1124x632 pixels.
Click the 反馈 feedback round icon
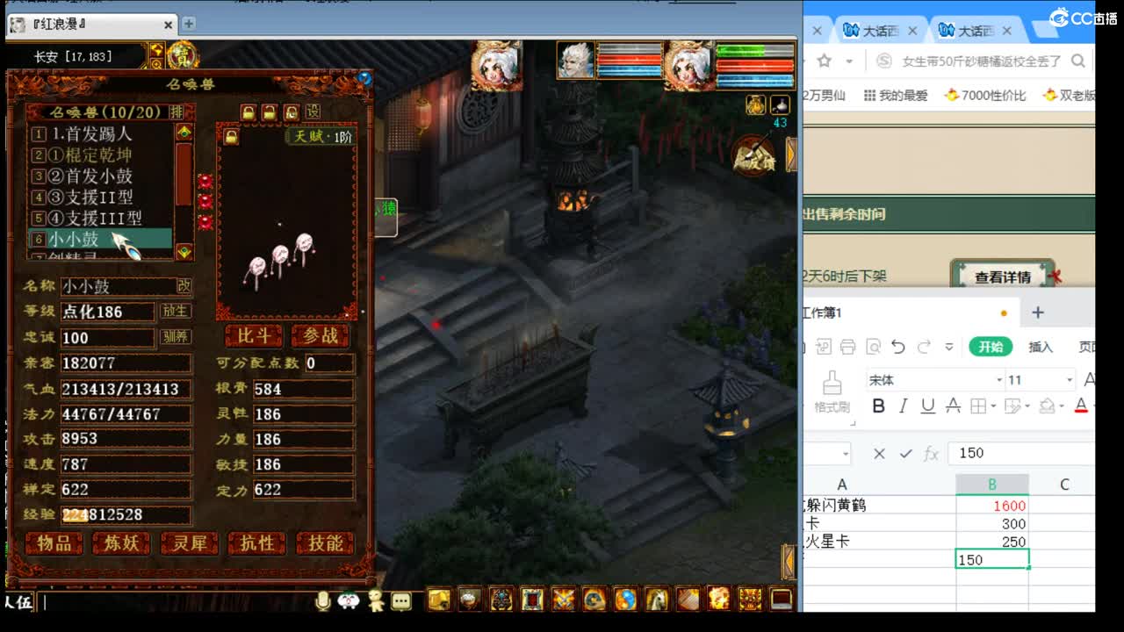(753, 155)
